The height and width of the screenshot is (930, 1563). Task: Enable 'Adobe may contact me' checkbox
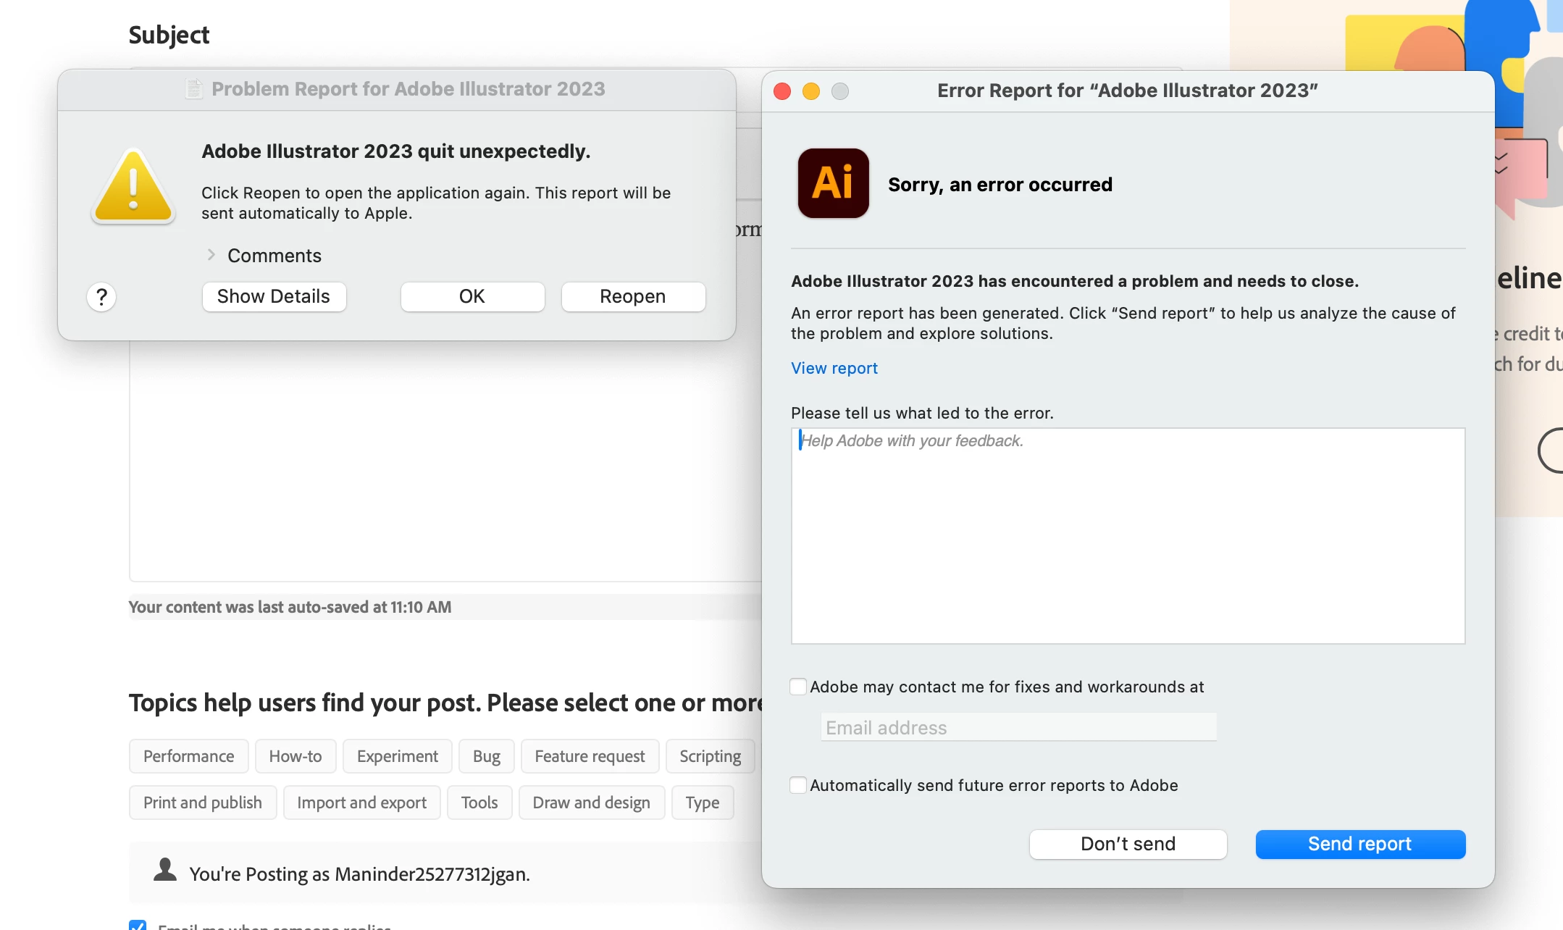(798, 687)
